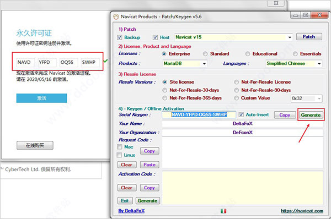
Task: Enable the Mac checkbox
Action: [120, 146]
